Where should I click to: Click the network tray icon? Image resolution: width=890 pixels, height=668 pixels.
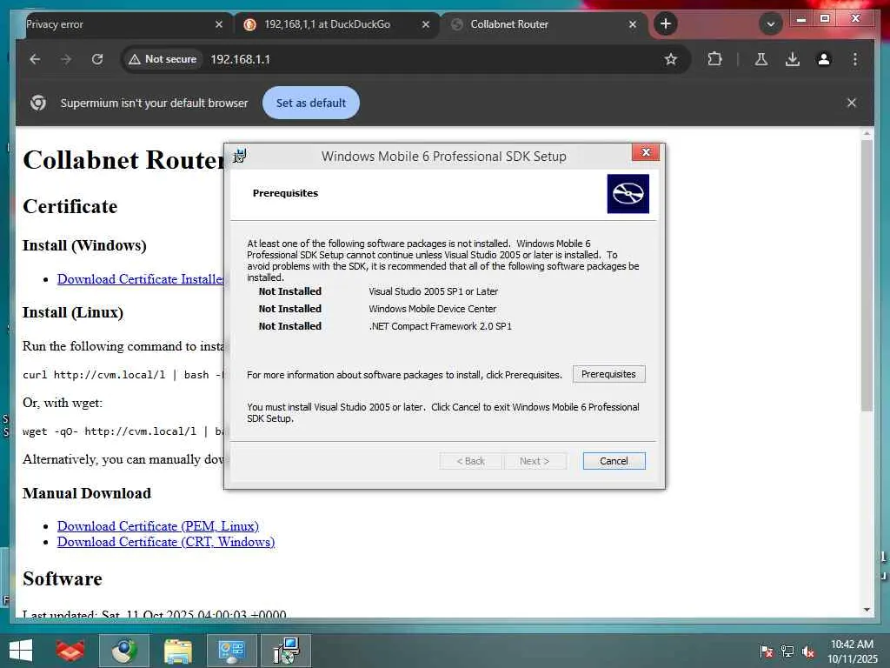tap(787, 651)
